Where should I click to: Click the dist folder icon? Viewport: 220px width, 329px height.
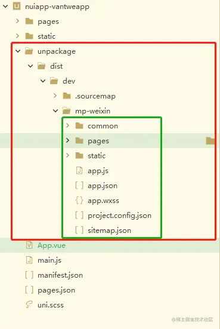point(42,66)
